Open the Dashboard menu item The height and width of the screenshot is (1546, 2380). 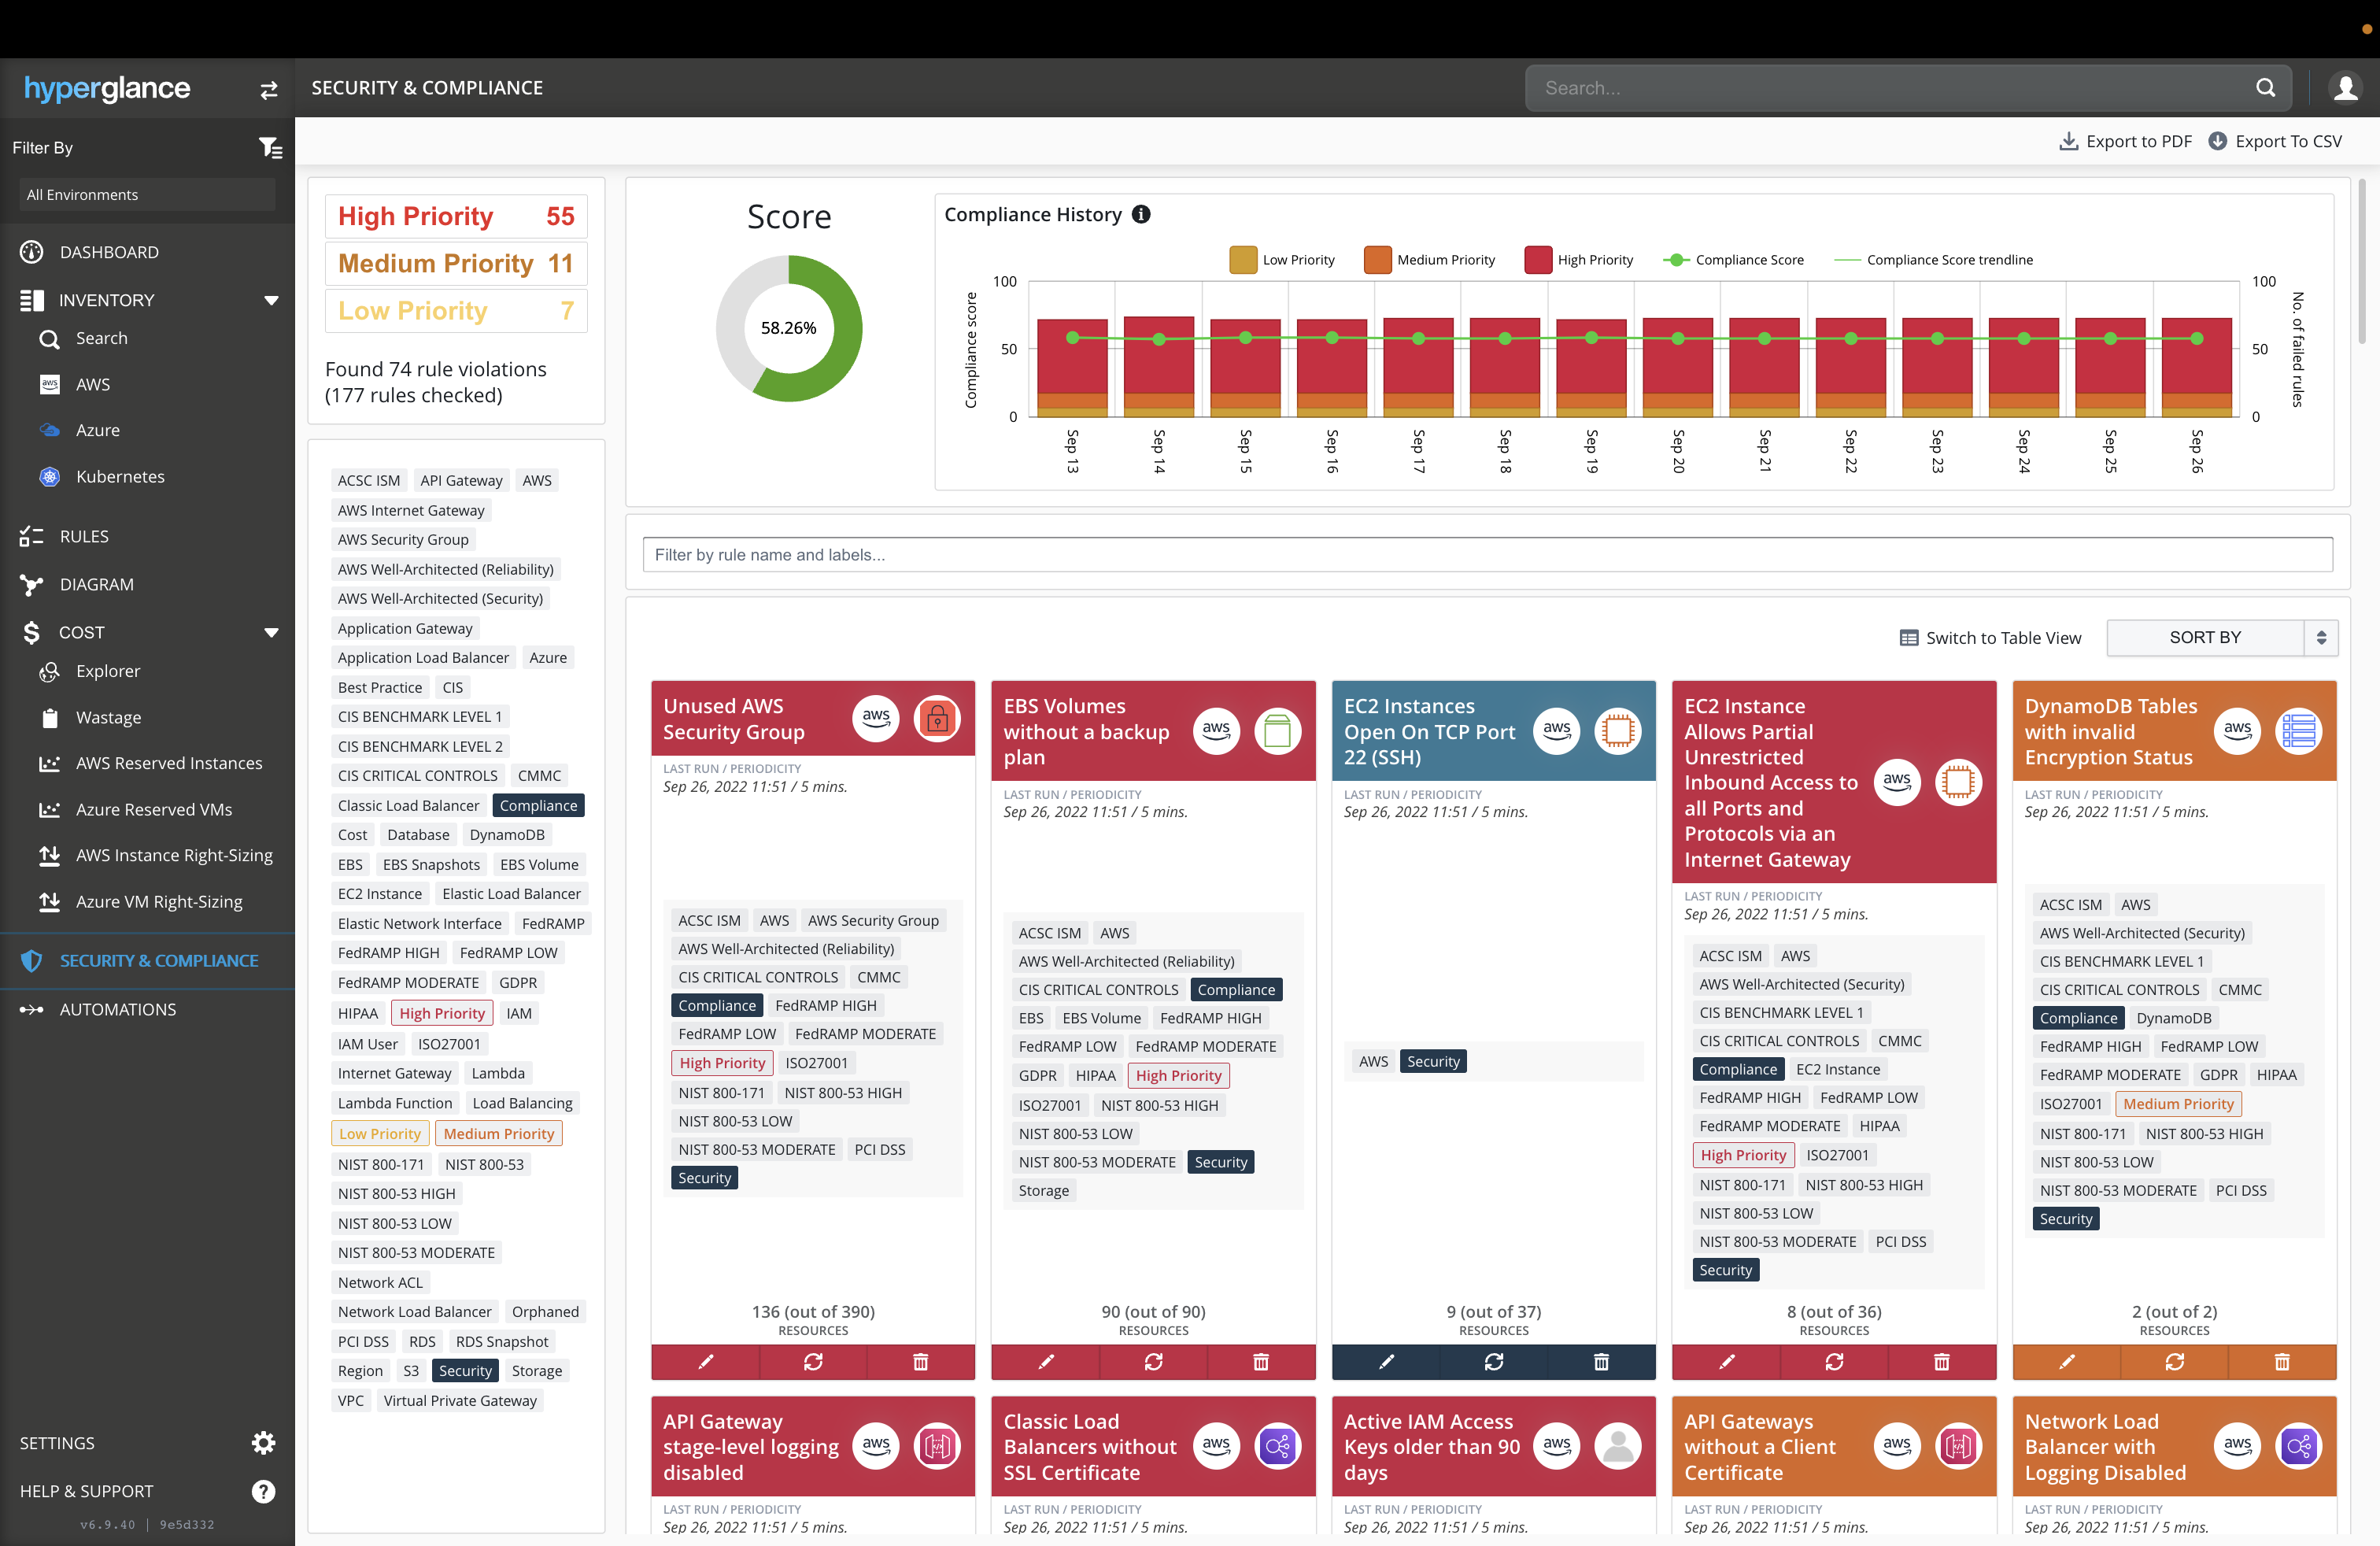click(109, 252)
